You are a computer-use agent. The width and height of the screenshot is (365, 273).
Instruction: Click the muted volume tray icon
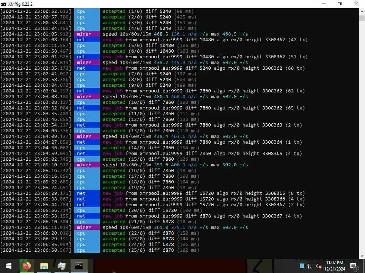click(x=319, y=266)
